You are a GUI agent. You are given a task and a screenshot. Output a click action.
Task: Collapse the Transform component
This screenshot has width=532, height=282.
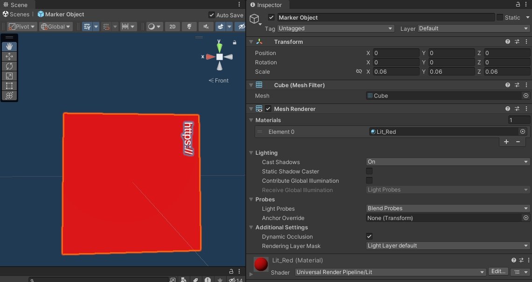click(x=251, y=42)
